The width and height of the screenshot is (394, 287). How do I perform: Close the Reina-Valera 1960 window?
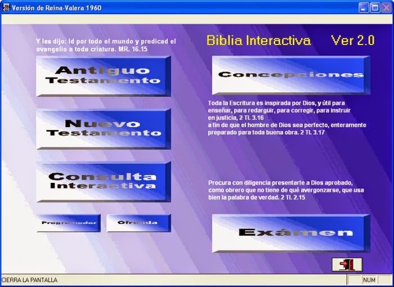(386, 8)
